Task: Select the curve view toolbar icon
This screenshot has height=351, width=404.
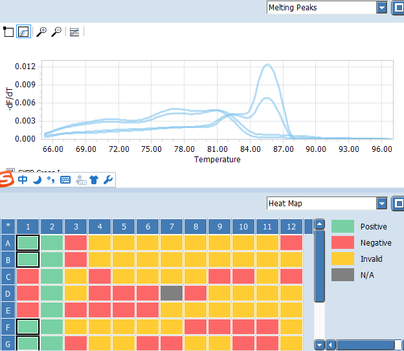Action: pos(23,32)
